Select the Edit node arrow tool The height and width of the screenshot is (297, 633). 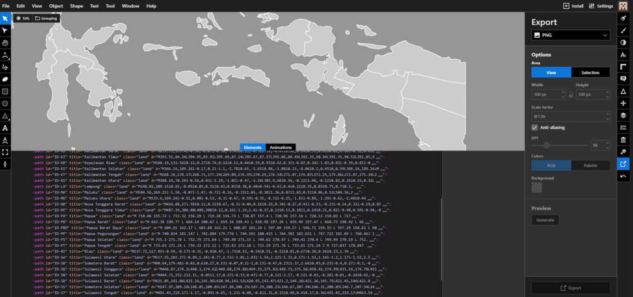[x=5, y=31]
